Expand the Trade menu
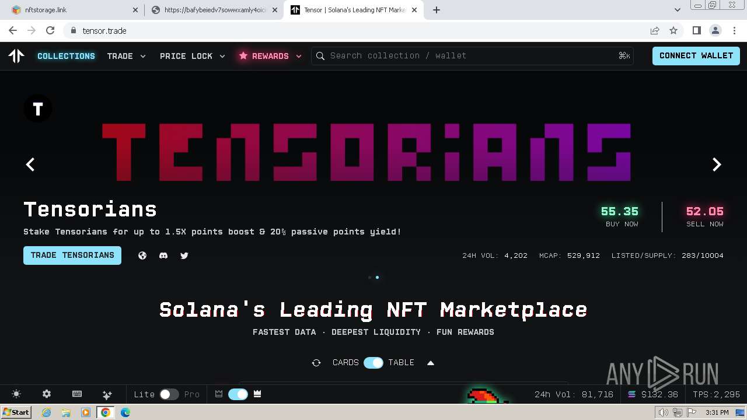This screenshot has width=747, height=420. pos(126,56)
